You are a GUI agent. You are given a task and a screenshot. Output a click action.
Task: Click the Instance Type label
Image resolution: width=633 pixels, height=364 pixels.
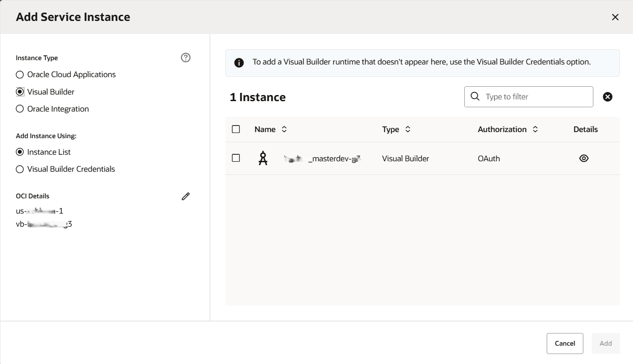pyautogui.click(x=37, y=58)
